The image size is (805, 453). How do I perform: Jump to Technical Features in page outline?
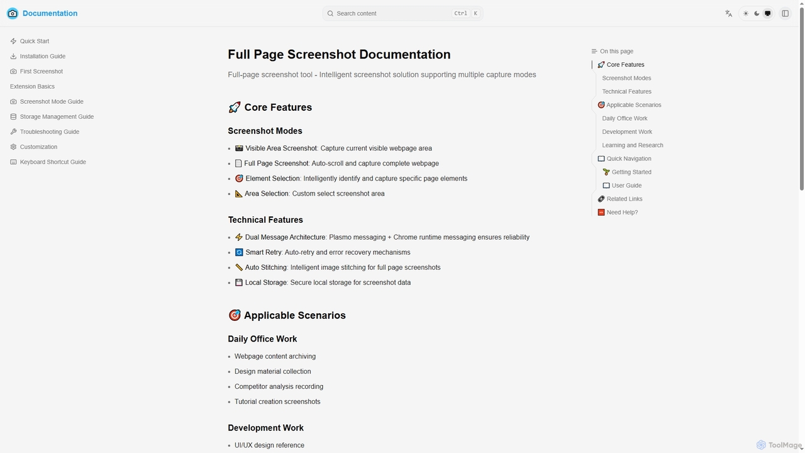point(626,91)
